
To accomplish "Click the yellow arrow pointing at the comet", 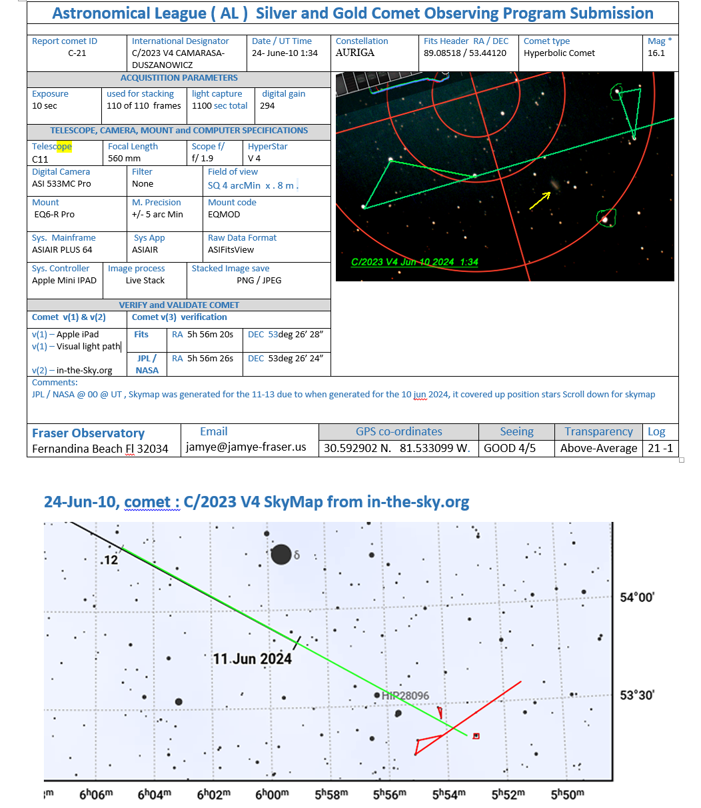I will tap(540, 200).
